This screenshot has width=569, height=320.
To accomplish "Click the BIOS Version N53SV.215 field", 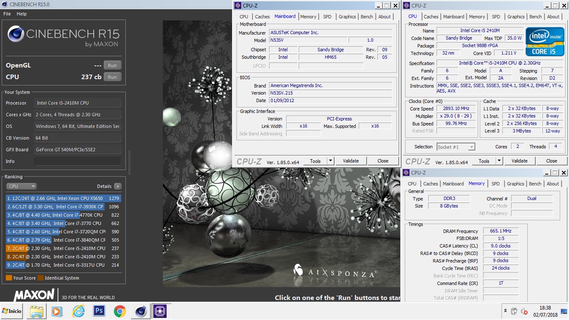I will tap(330, 93).
